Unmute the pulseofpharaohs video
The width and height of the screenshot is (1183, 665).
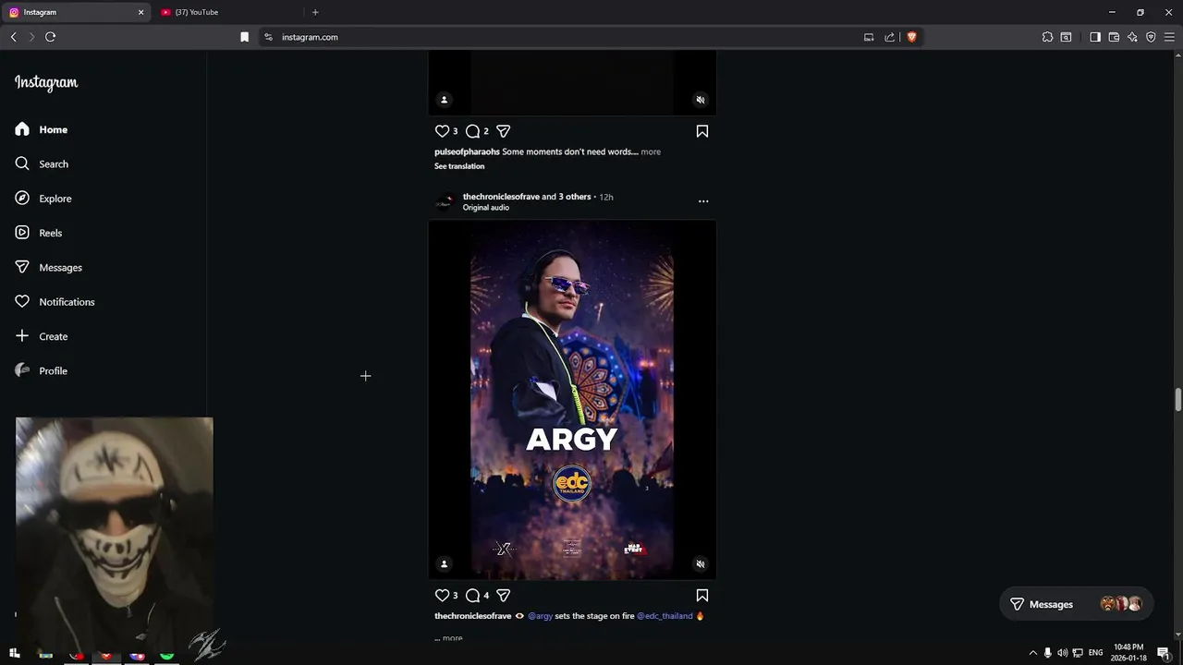[701, 100]
